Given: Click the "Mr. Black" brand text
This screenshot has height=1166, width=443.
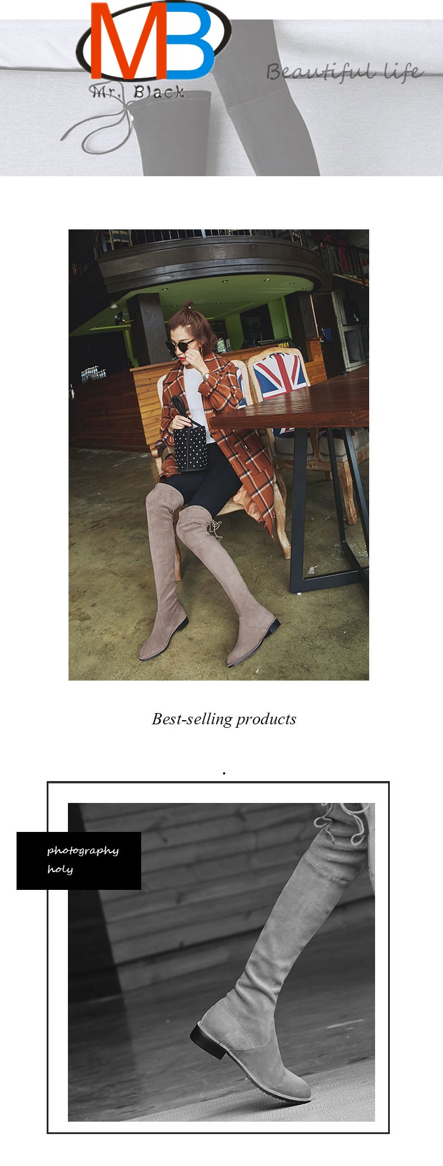Looking at the screenshot, I should coord(136,92).
